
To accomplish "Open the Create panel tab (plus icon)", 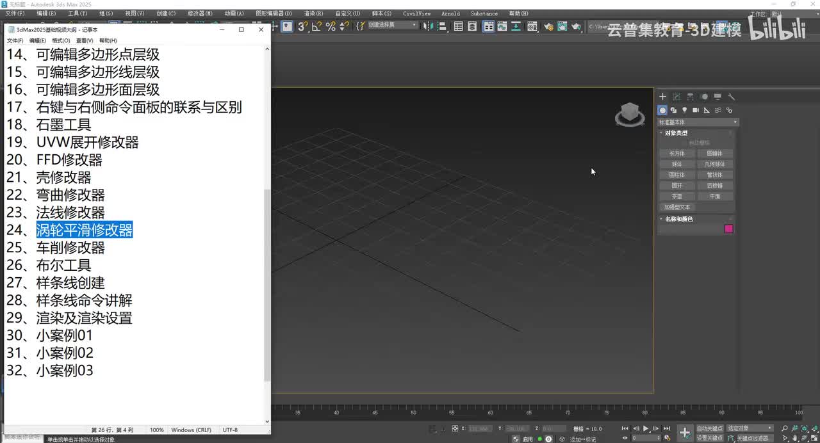I will point(663,97).
